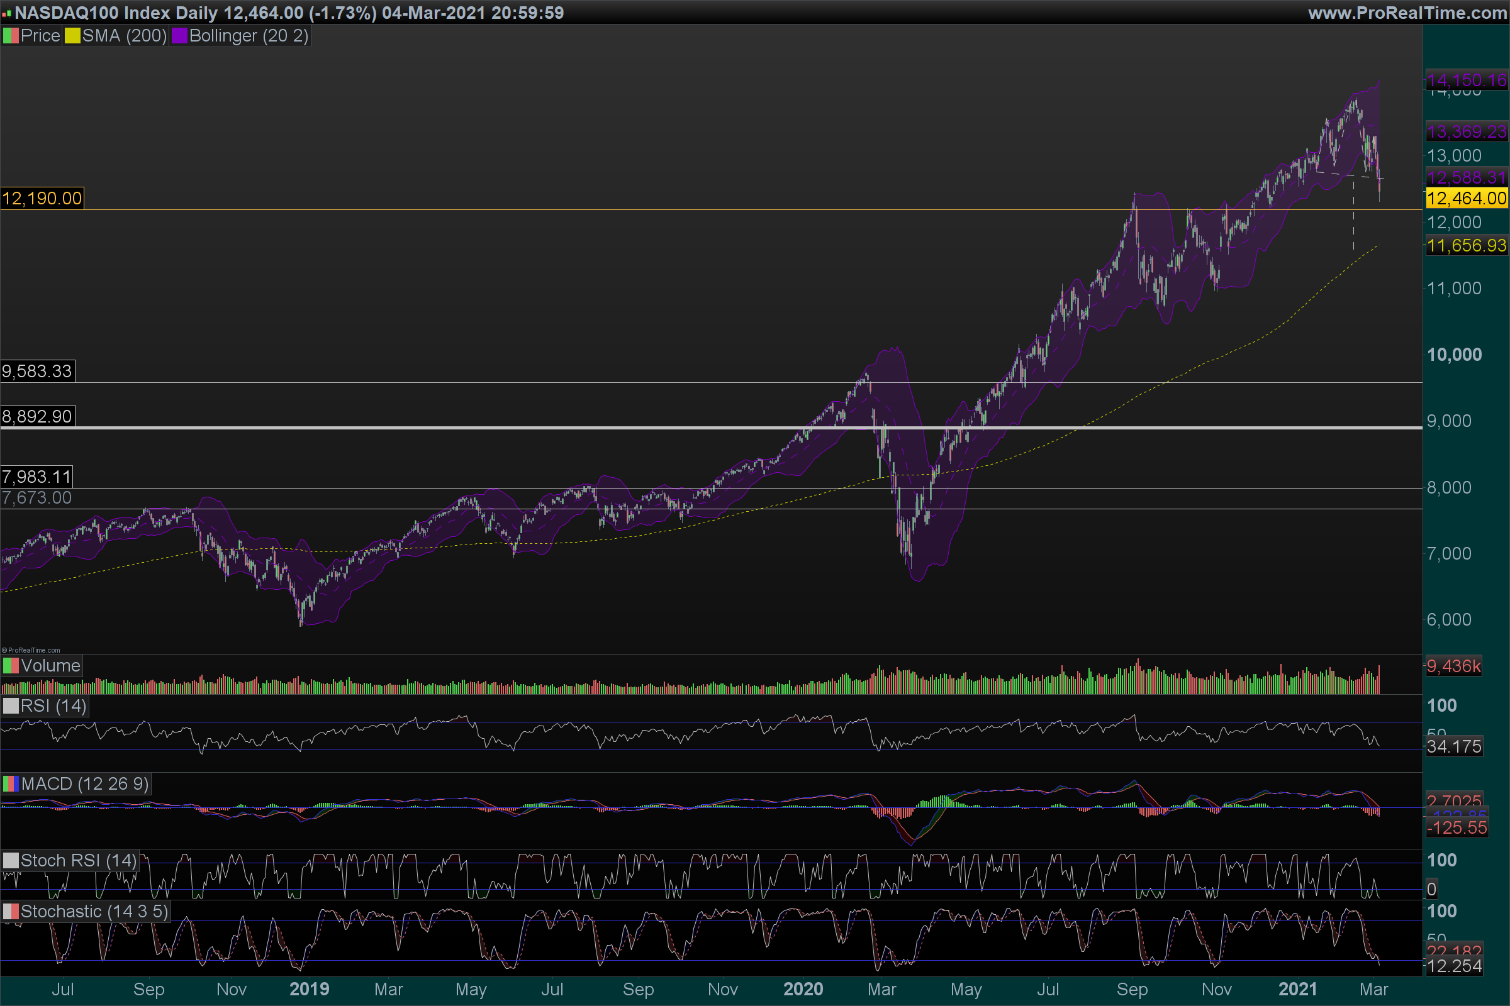Click the 2020 year marker on time axis
1510x1006 pixels.
point(803,988)
